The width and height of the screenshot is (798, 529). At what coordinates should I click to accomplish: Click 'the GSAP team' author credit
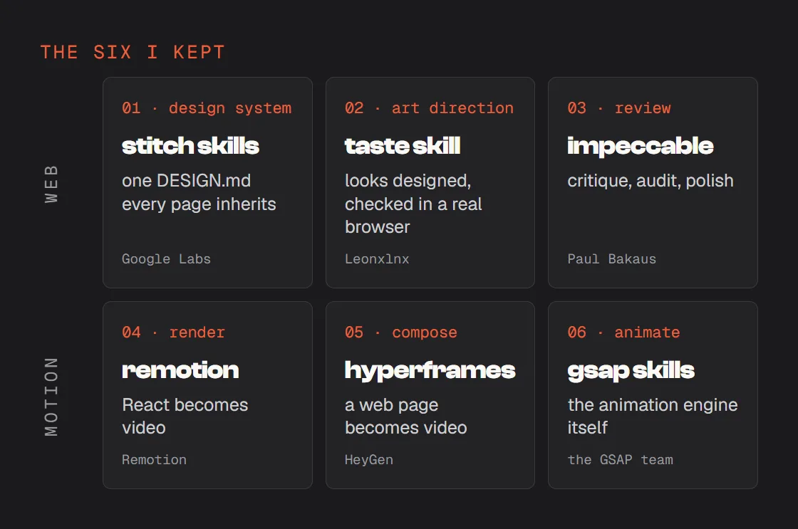(620, 460)
